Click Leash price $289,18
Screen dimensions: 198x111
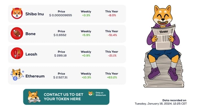click(61, 56)
